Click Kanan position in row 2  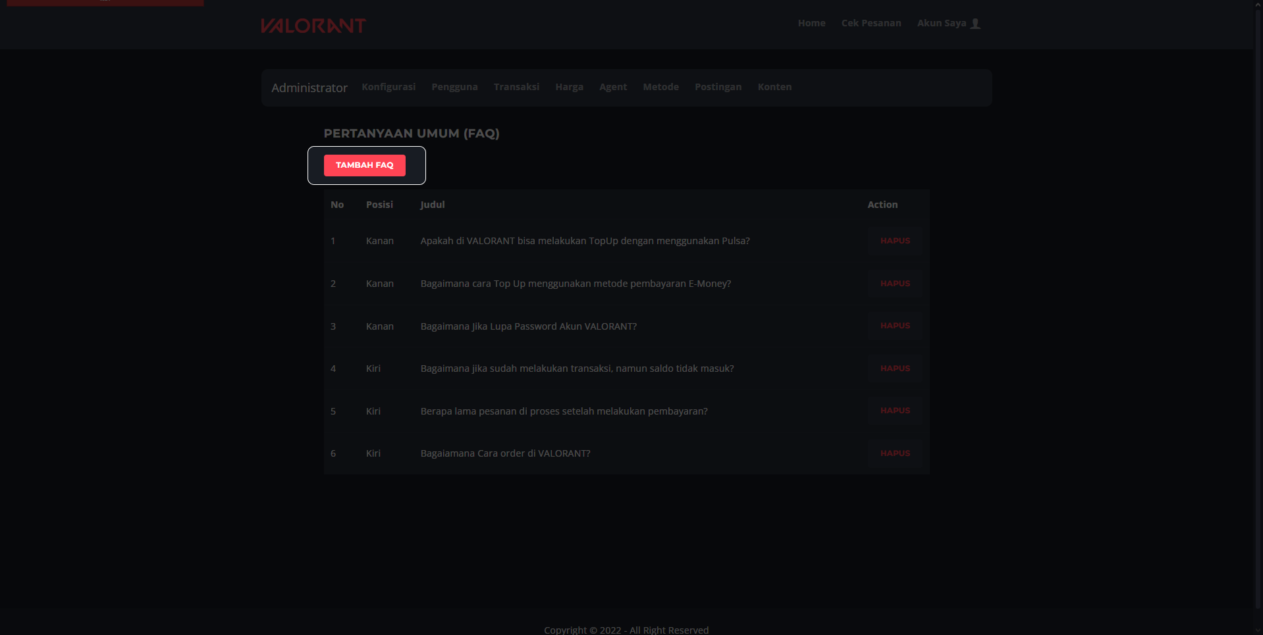[x=380, y=284]
